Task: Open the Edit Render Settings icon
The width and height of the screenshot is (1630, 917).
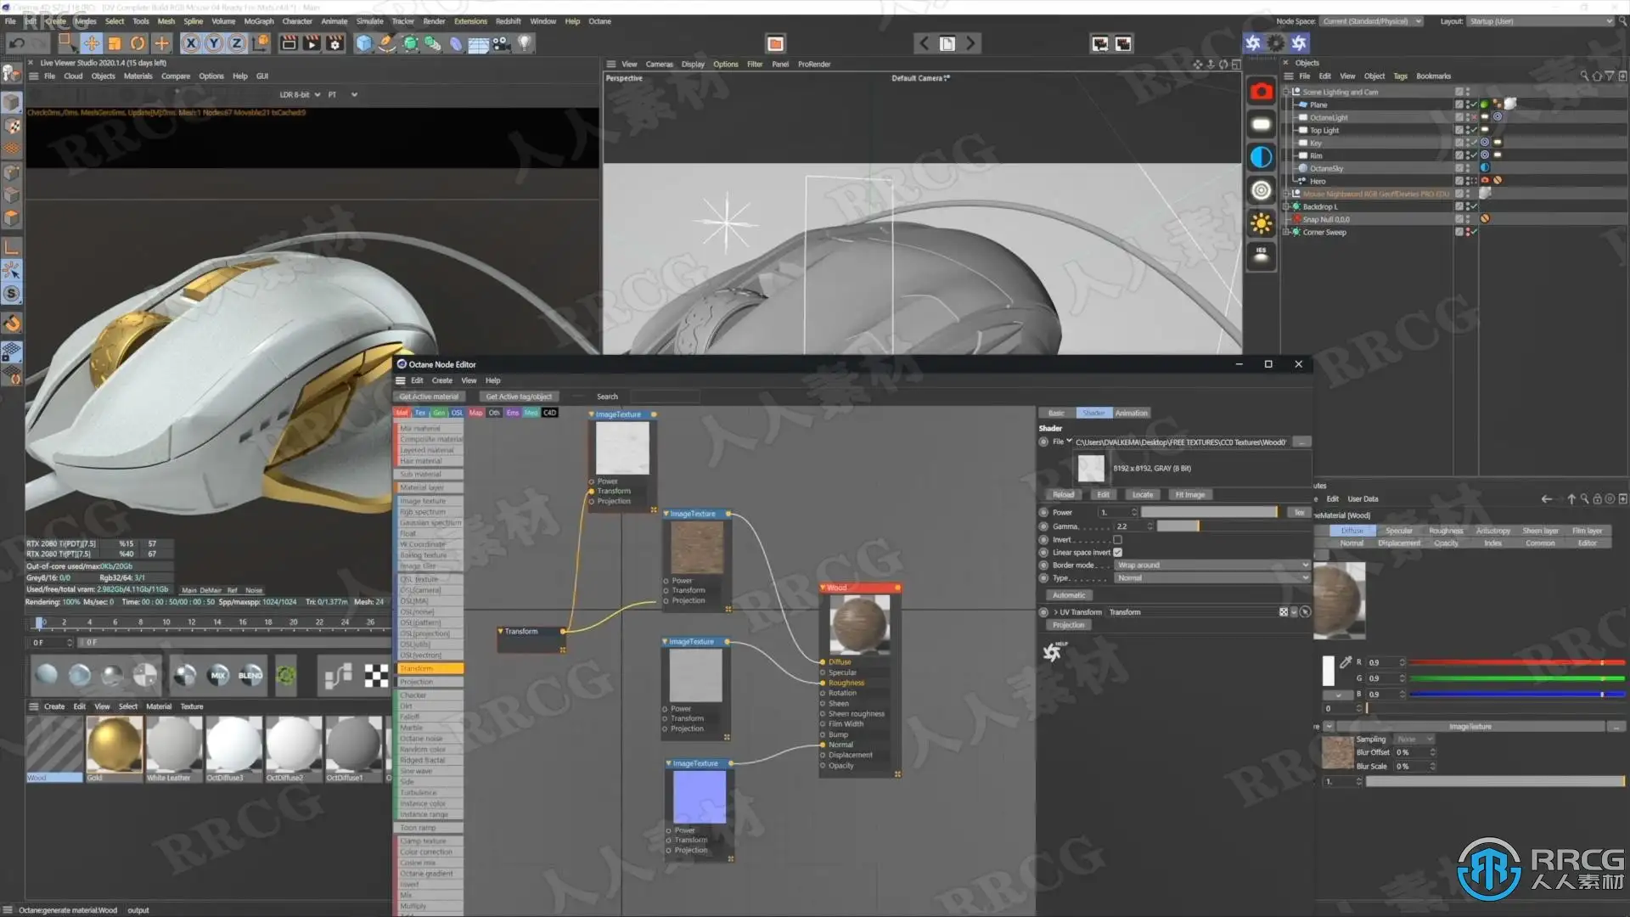Action: click(335, 43)
